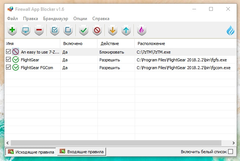Click the blue flame logo at toolbar right
Viewport: 240px width, 161px height.
(x=230, y=30)
